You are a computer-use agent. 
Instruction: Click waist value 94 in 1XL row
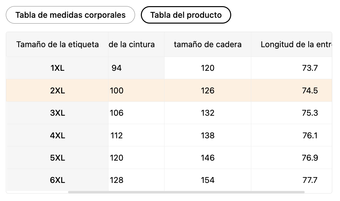pyautogui.click(x=117, y=68)
